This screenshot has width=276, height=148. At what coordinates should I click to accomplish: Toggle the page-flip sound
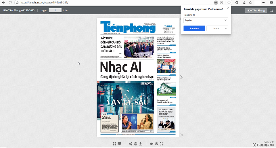[x=152, y=144]
